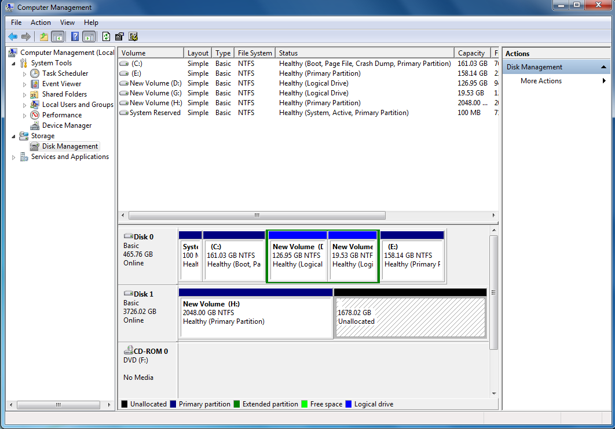Viewport: 615px width, 429px height.
Task: Collapse the Storage node
Action: tap(14, 136)
